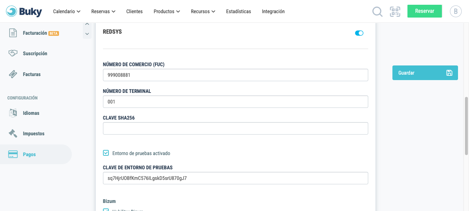Expand the Productos dropdown menu
Image resolution: width=469 pixels, height=211 pixels.
coord(167,11)
